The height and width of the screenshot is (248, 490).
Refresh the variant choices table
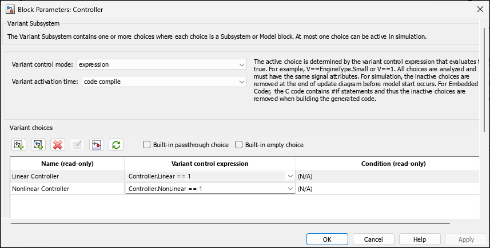[116, 145]
